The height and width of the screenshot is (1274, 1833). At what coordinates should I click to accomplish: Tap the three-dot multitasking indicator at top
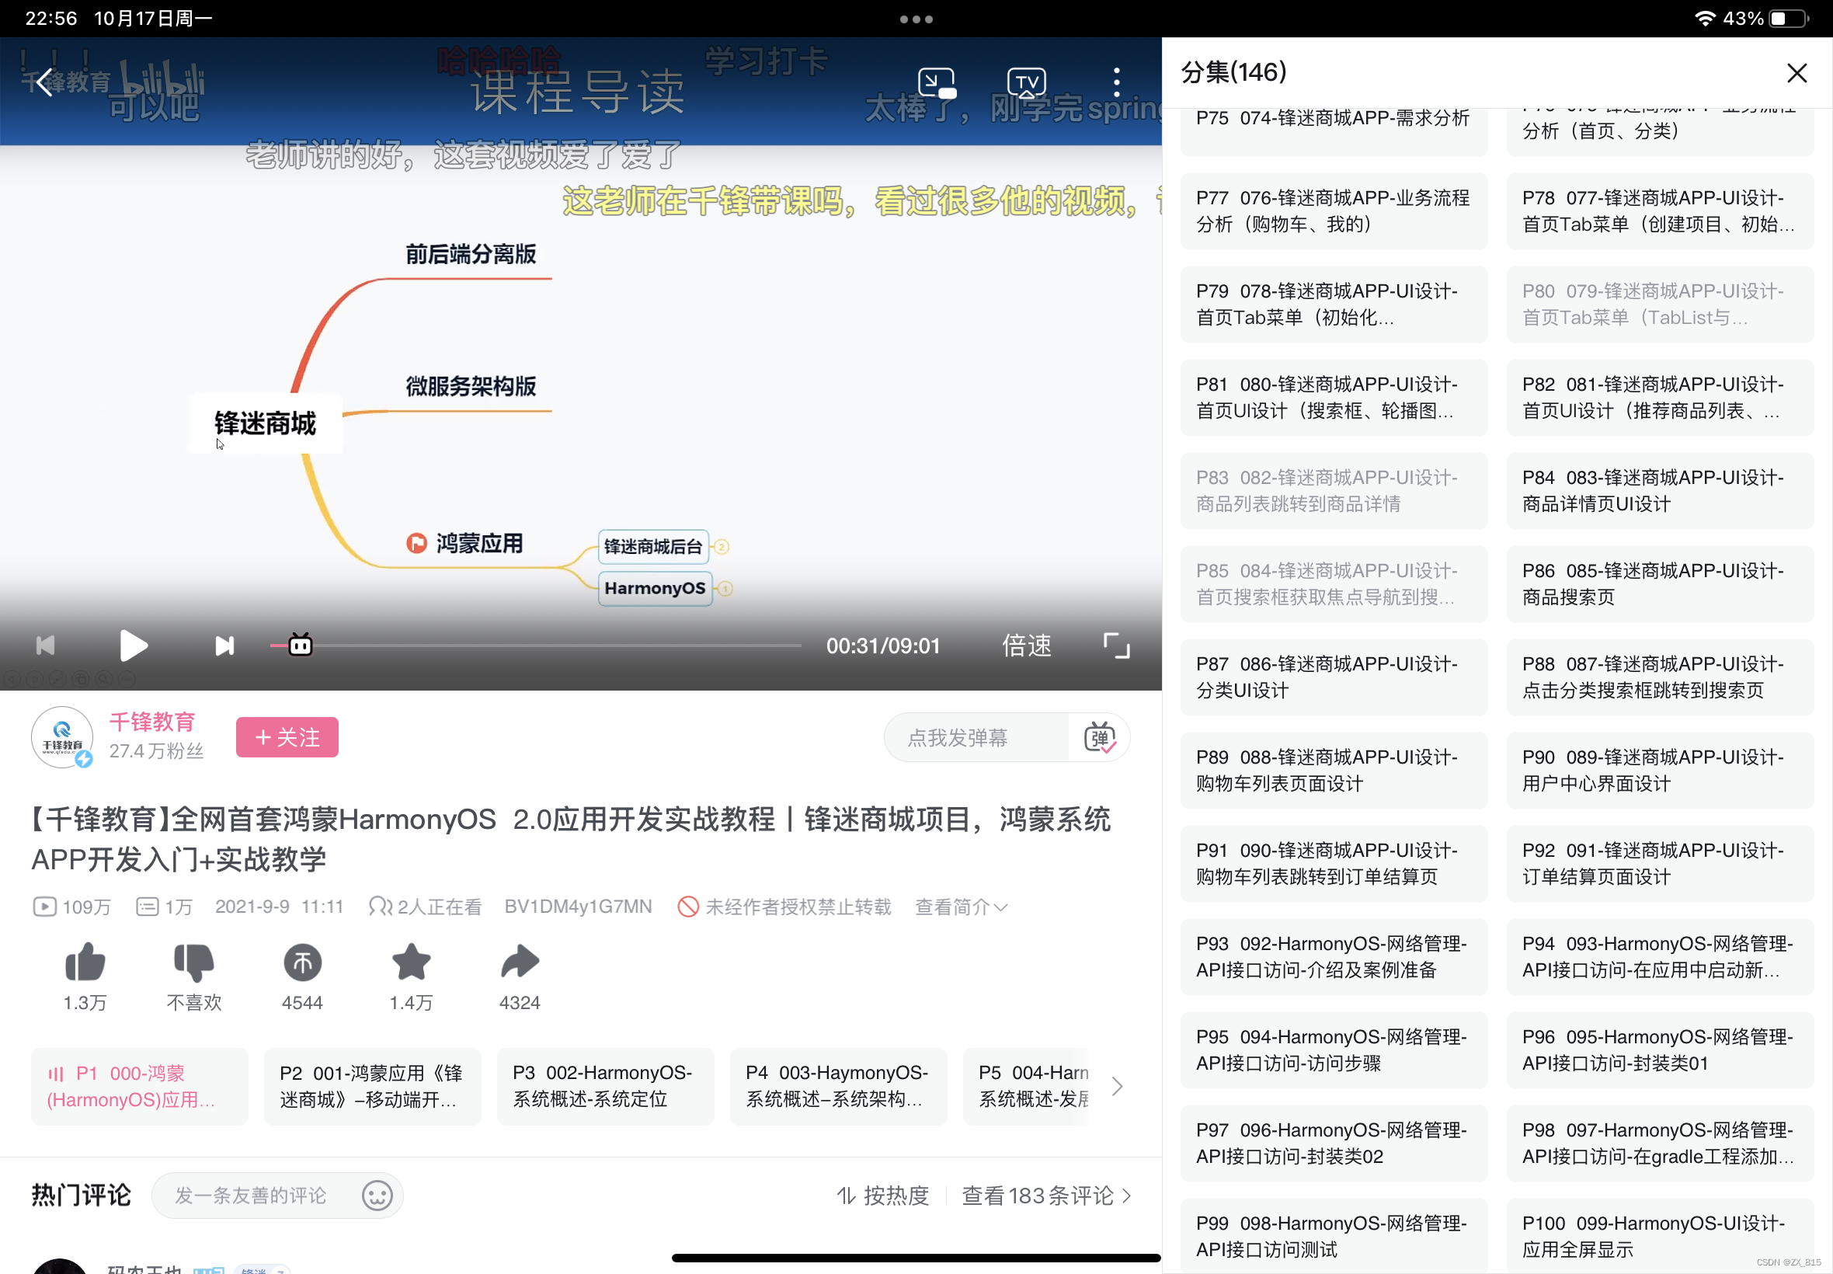tap(916, 19)
